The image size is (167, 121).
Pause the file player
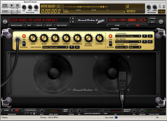point(18,6)
